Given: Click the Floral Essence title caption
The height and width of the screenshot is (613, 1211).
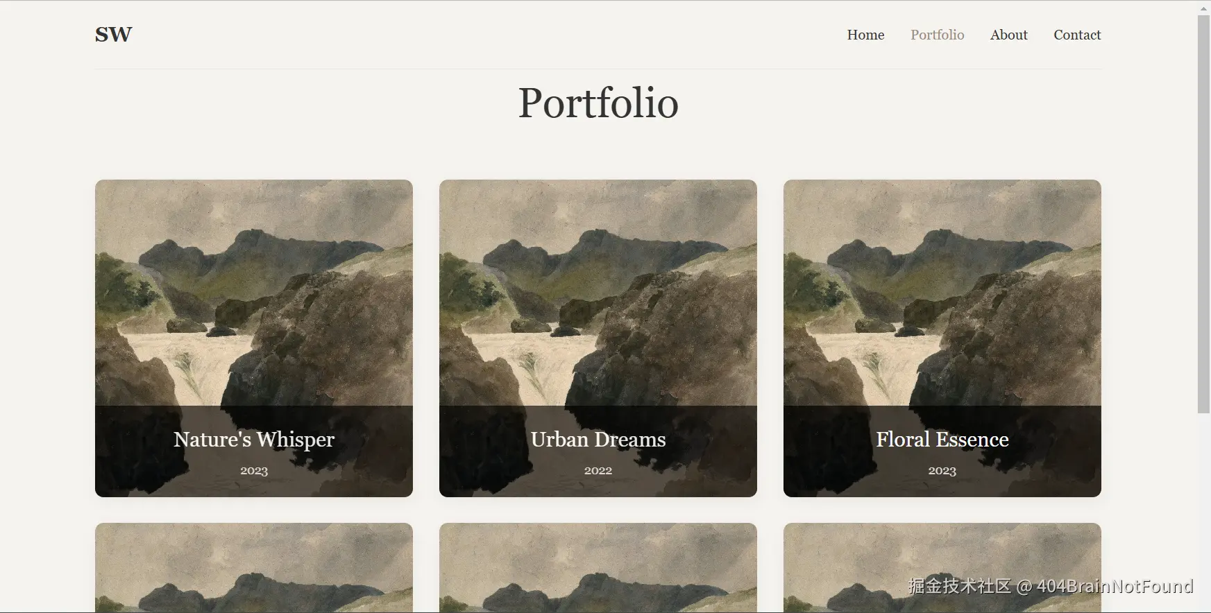Looking at the screenshot, I should [x=942, y=439].
